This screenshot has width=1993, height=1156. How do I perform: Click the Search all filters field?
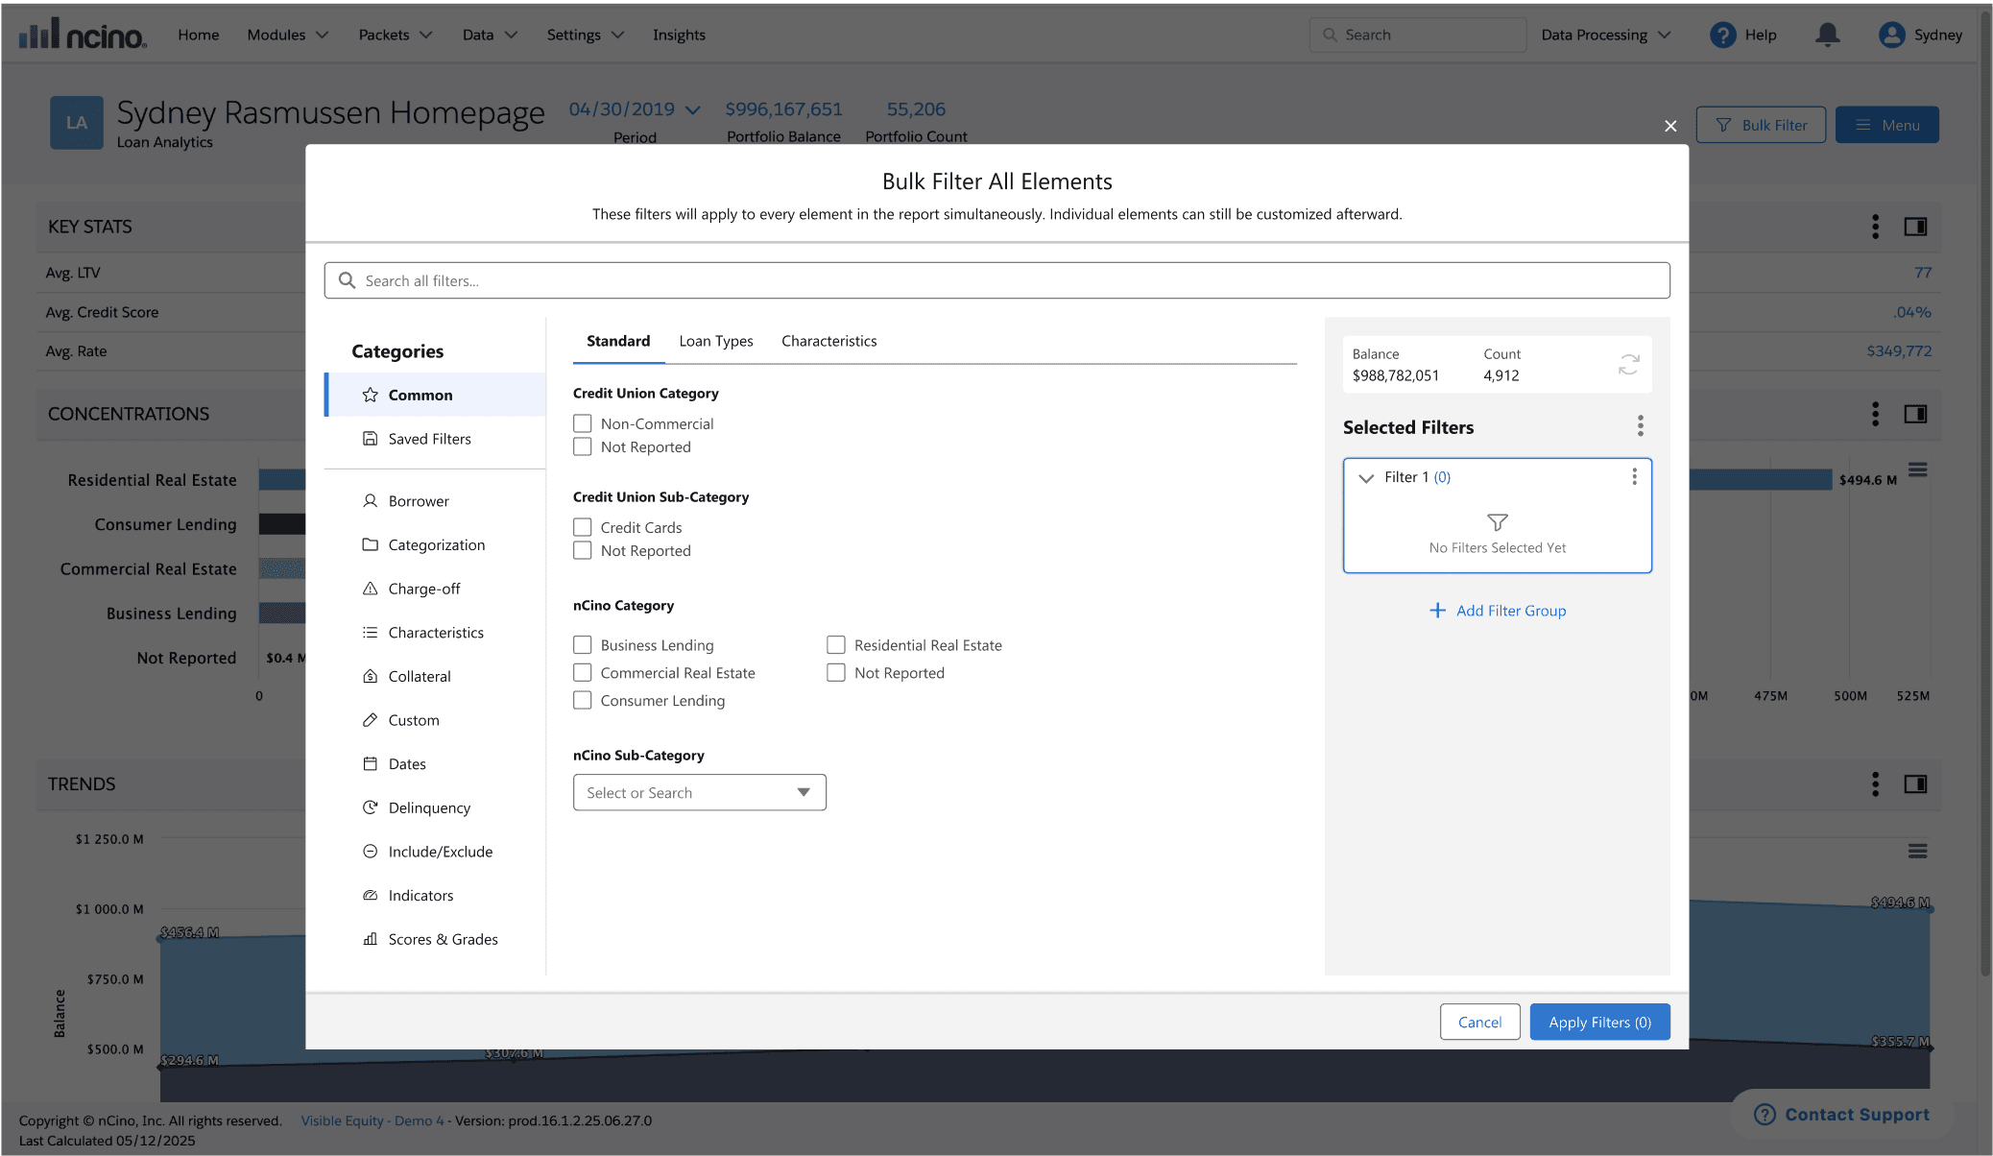click(x=996, y=280)
